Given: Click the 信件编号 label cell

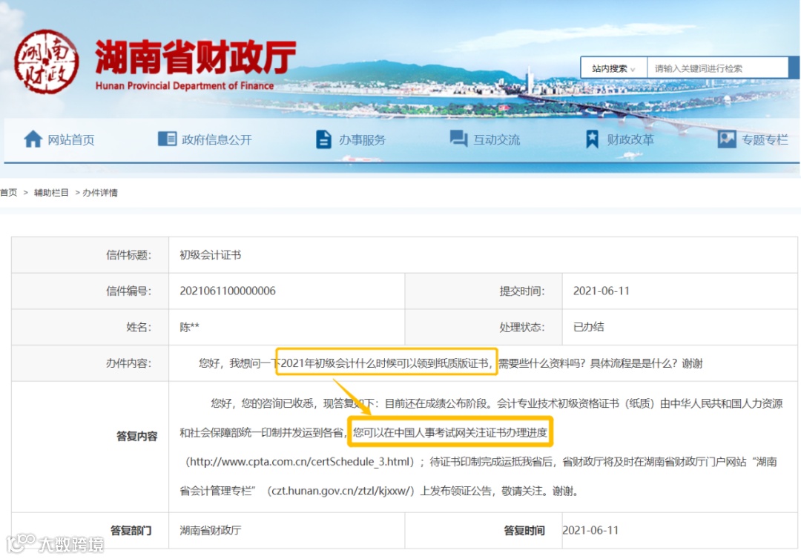Looking at the screenshot, I should [90, 291].
